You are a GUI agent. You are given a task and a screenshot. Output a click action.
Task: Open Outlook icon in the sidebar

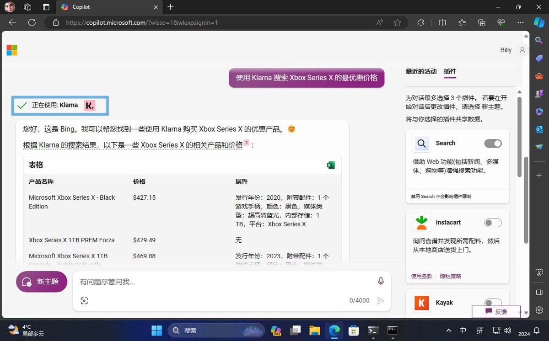[539, 129]
